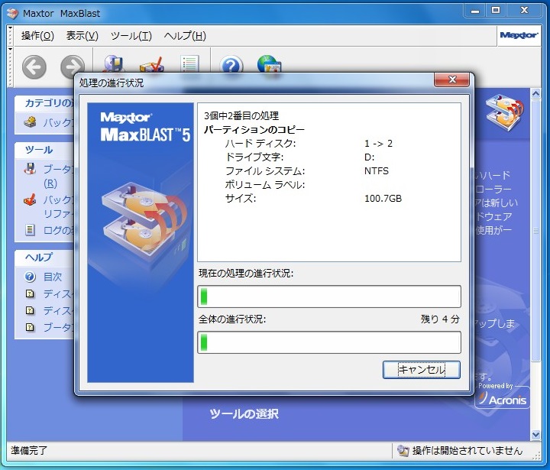Close the 処理の進行状況 dialog
550x470 pixels.
451,79
